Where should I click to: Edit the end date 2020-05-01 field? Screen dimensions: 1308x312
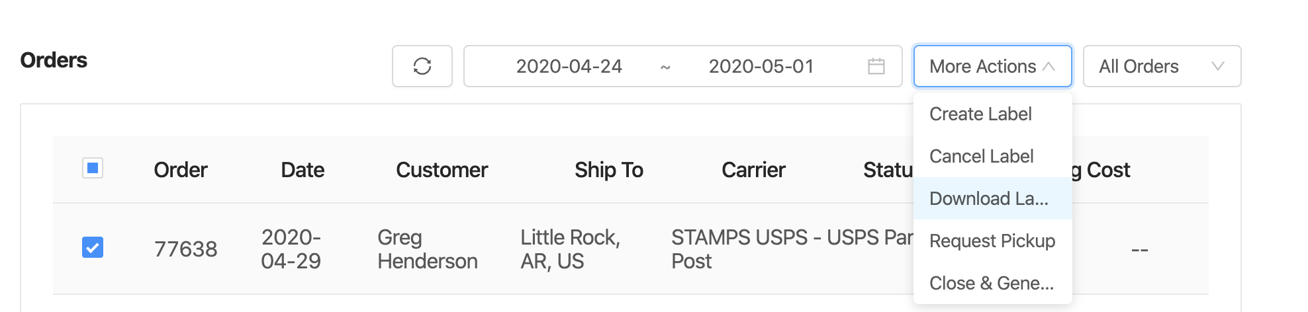click(x=761, y=66)
